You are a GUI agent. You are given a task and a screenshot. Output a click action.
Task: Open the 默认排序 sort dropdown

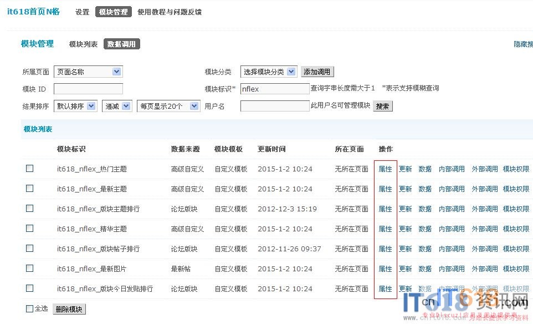(76, 106)
